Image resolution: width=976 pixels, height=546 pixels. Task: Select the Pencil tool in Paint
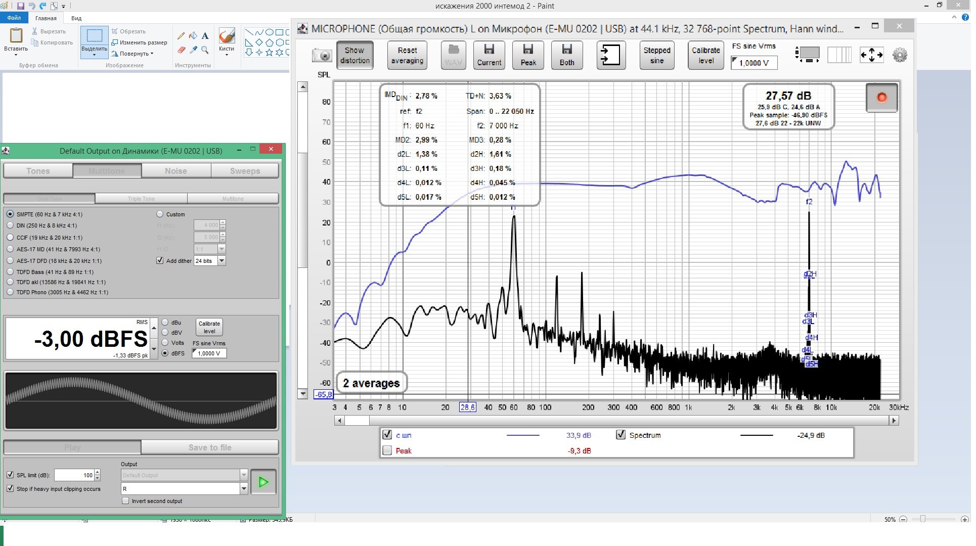click(181, 36)
